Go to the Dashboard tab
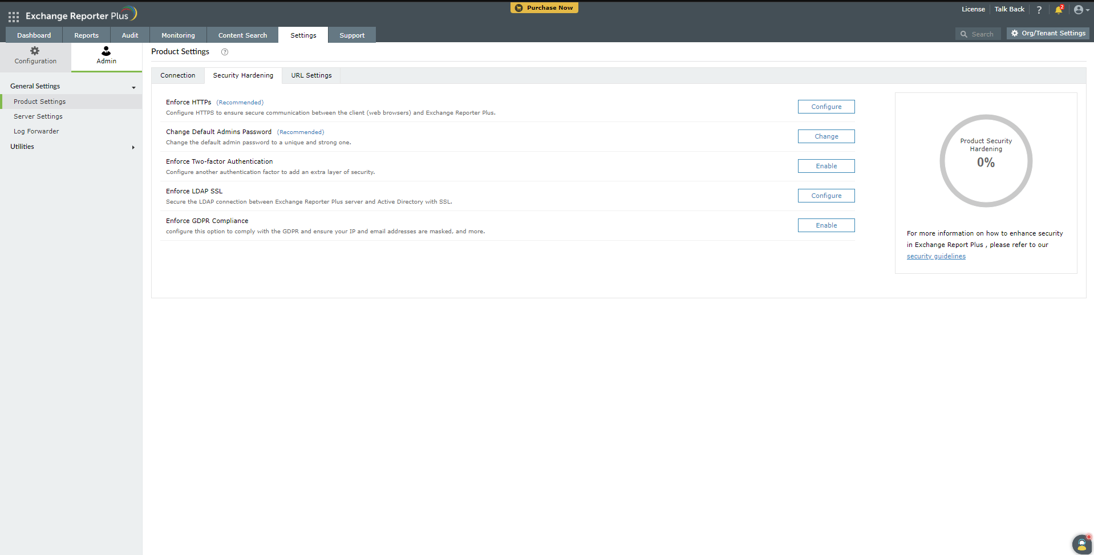Viewport: 1094px width, 555px height. (x=34, y=35)
